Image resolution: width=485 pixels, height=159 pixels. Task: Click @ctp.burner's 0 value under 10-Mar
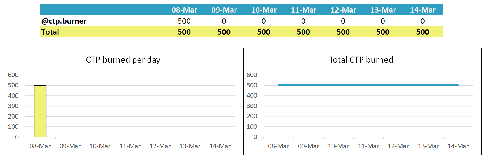pyautogui.click(x=264, y=21)
